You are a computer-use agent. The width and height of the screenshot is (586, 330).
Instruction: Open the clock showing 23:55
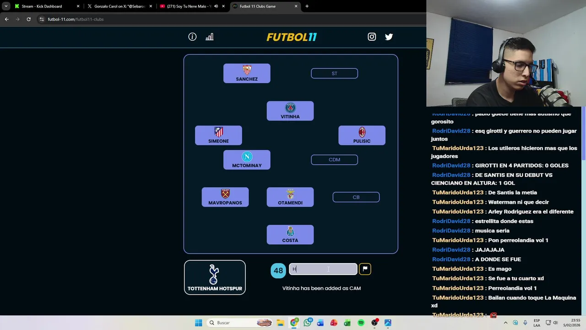pyautogui.click(x=572, y=323)
